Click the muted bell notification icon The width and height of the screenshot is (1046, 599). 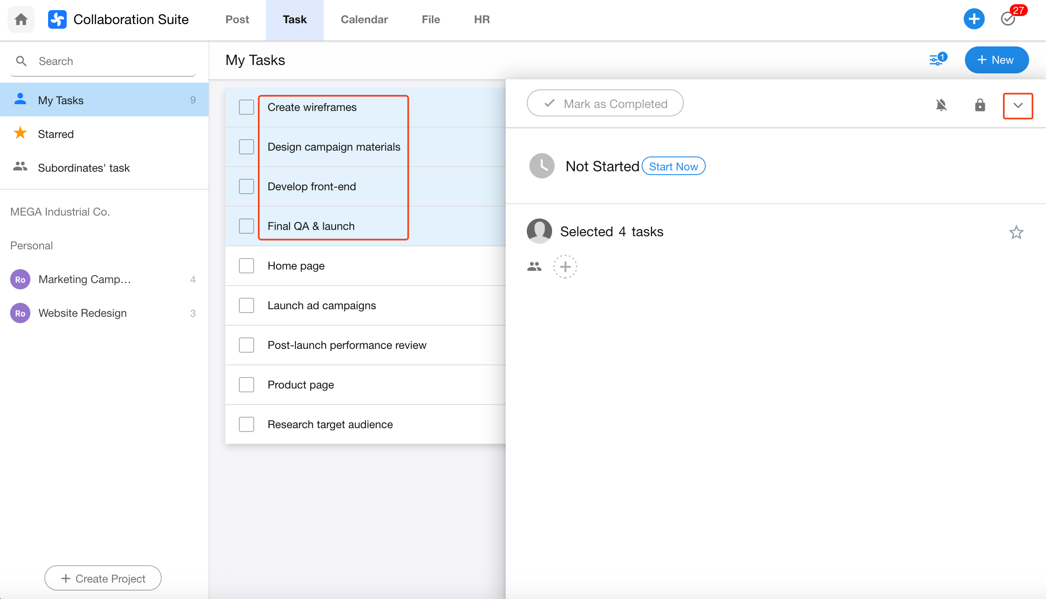click(x=941, y=105)
